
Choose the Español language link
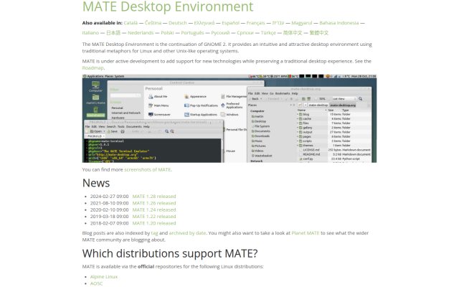231,23
